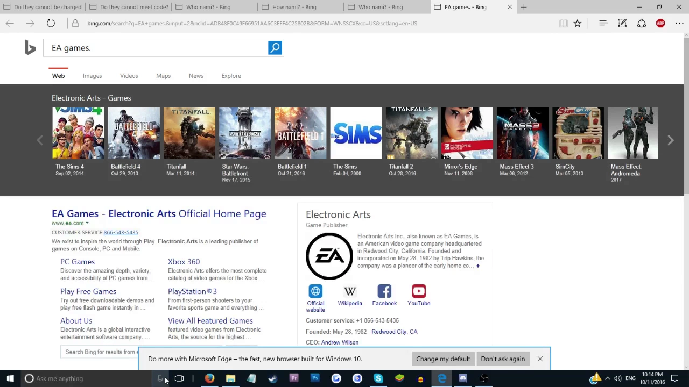Go back to the previous page
Image resolution: width=689 pixels, height=387 pixels.
[x=10, y=23]
